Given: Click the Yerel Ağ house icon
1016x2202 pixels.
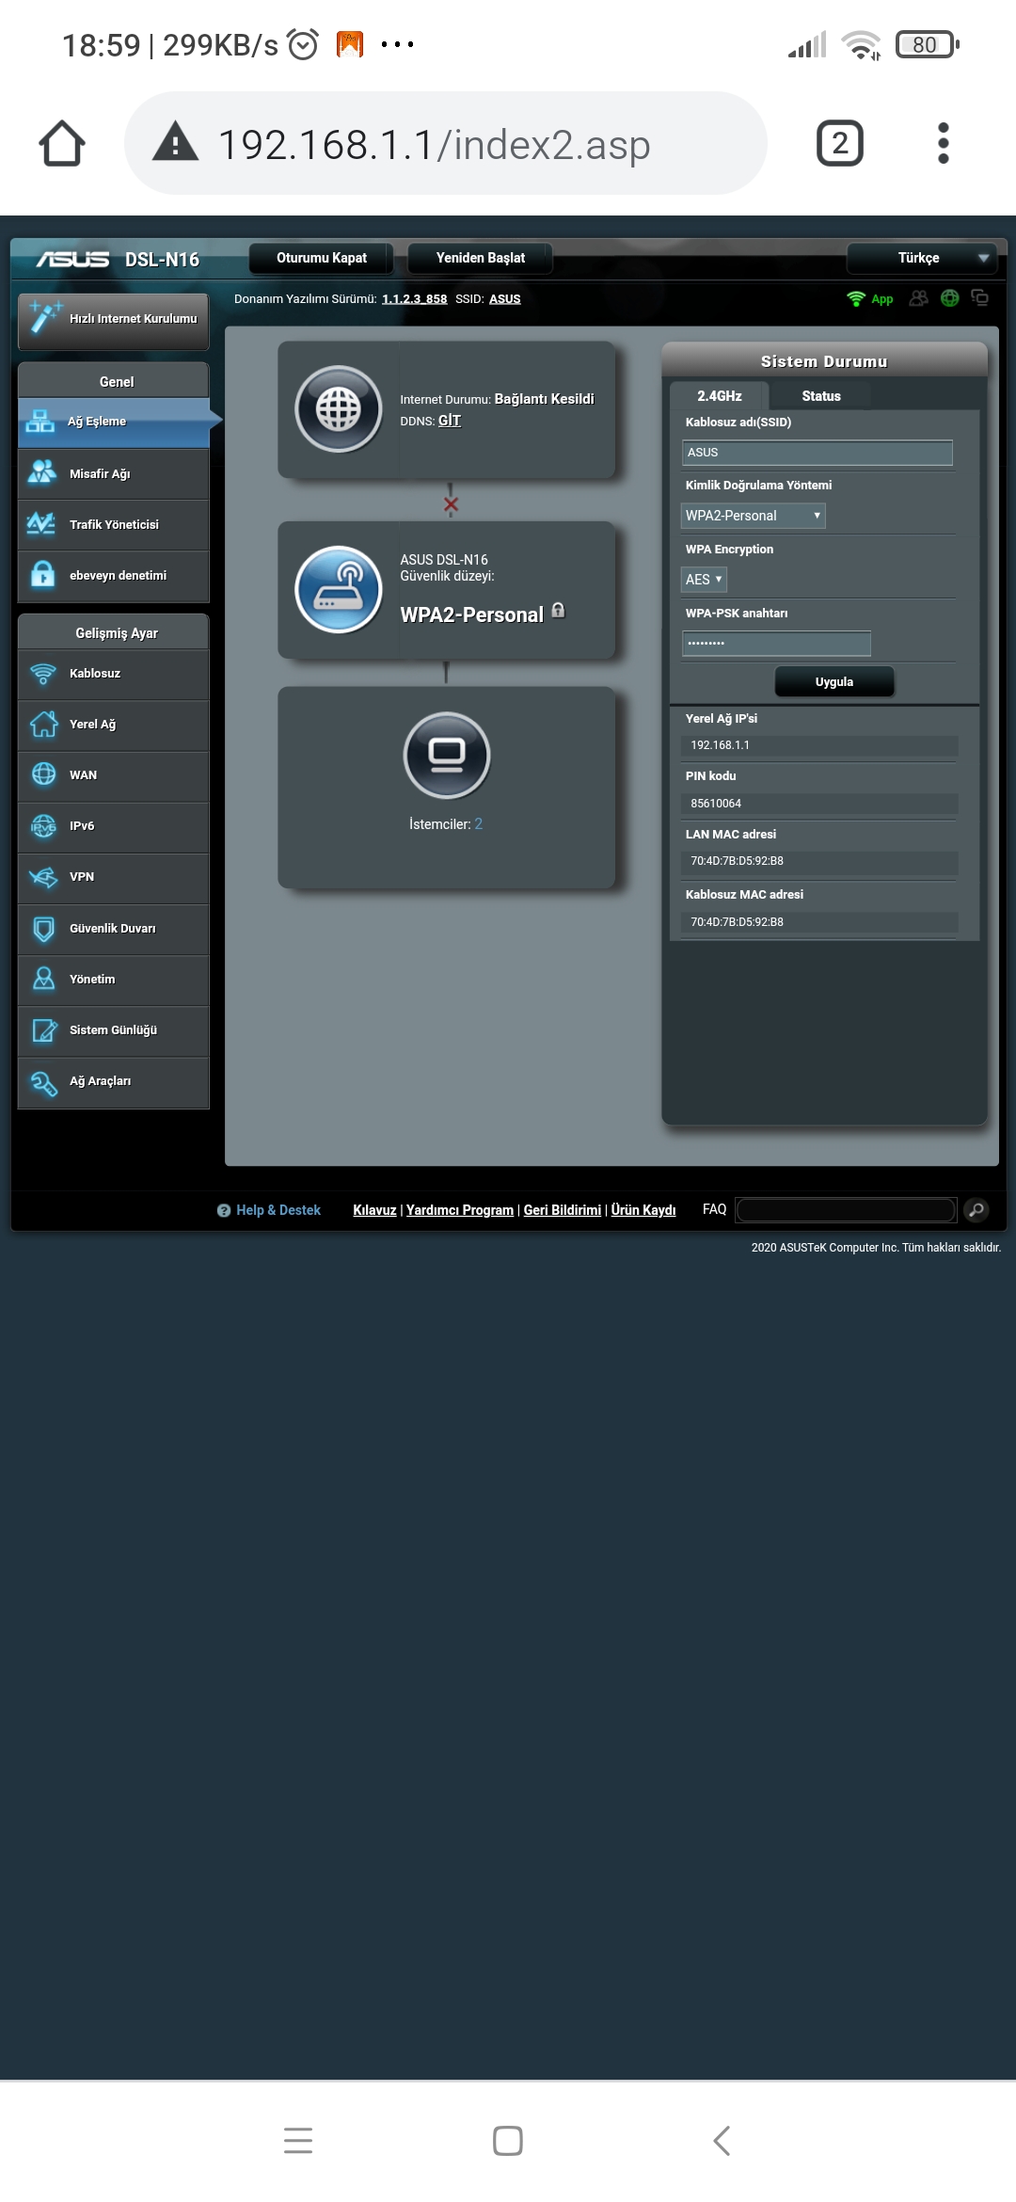Looking at the screenshot, I should point(43,725).
